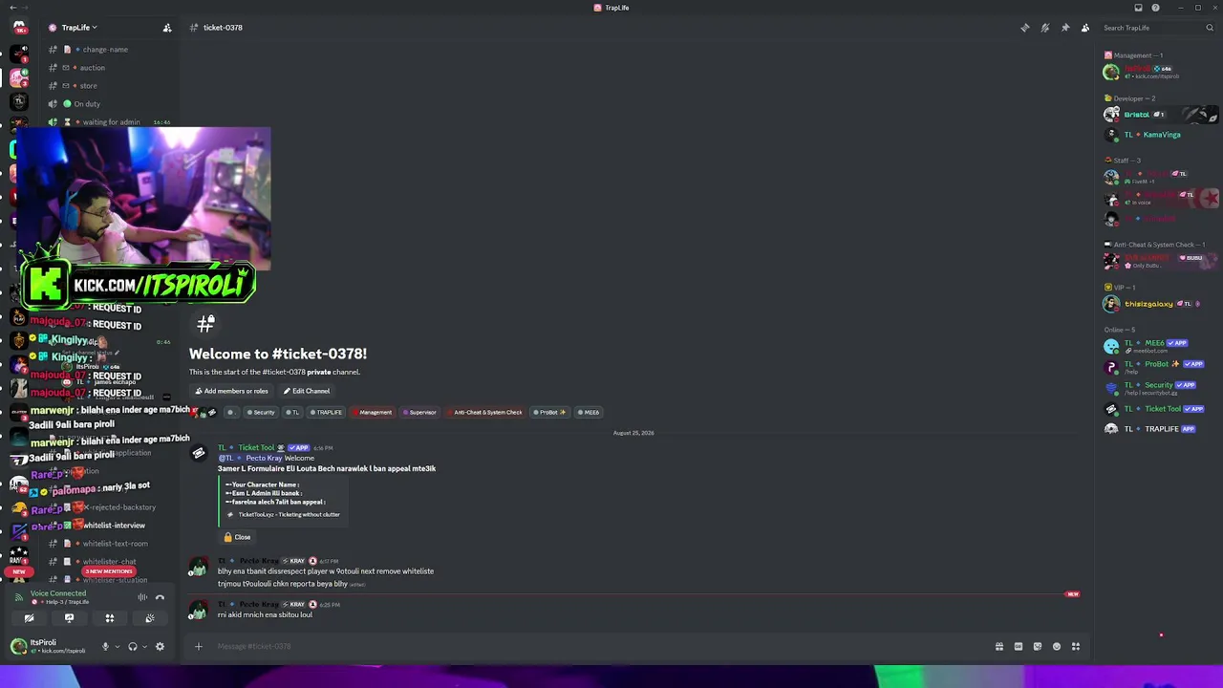Toggle headphone deafen
This screenshot has width=1223, height=688.
pos(133,647)
